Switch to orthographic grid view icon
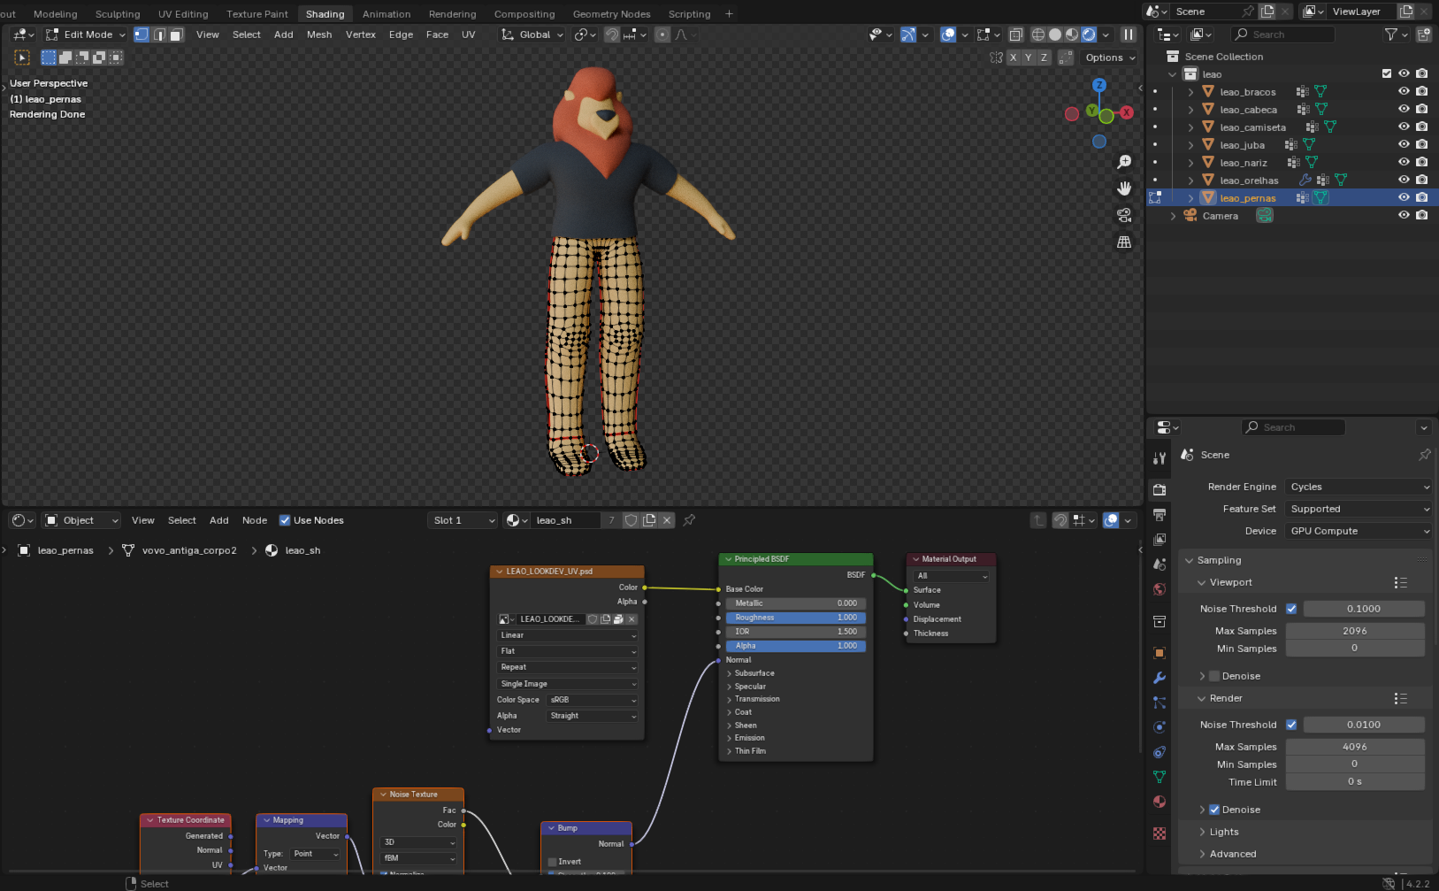Screen dimensions: 1439x891 pos(1124,242)
